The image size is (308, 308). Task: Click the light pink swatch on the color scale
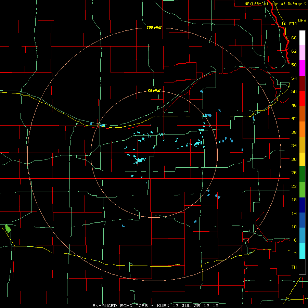302,52
